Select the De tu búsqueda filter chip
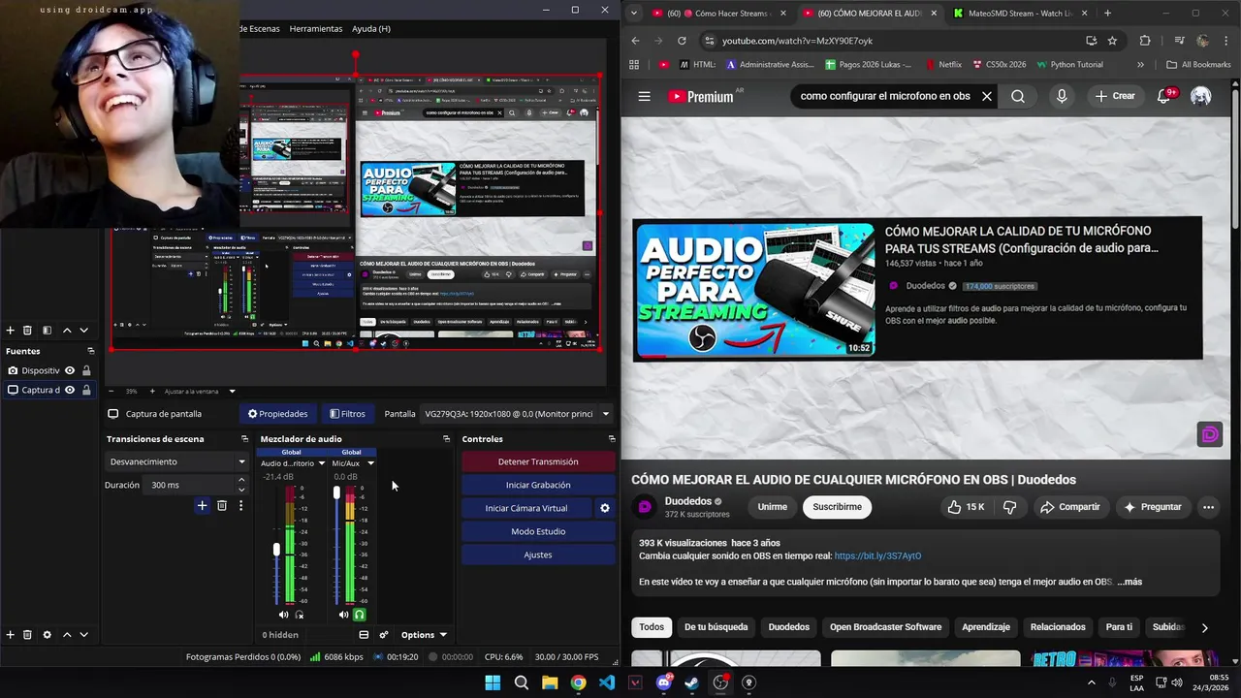 pos(716,627)
